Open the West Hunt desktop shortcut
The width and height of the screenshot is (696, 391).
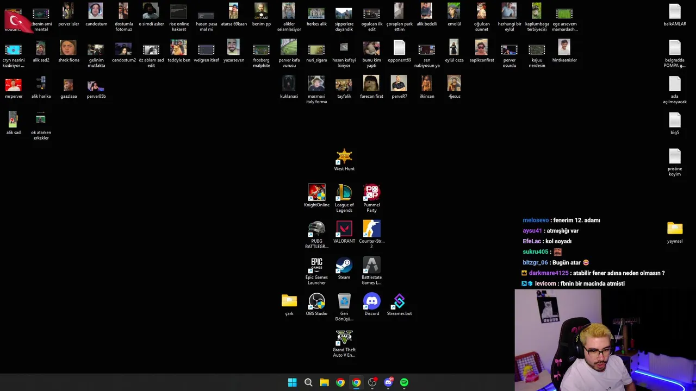coord(344,160)
